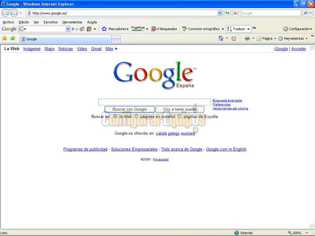Click the green Refresh page icon
Image resolution: width=315 pixels, height=236 pixels.
227,13
